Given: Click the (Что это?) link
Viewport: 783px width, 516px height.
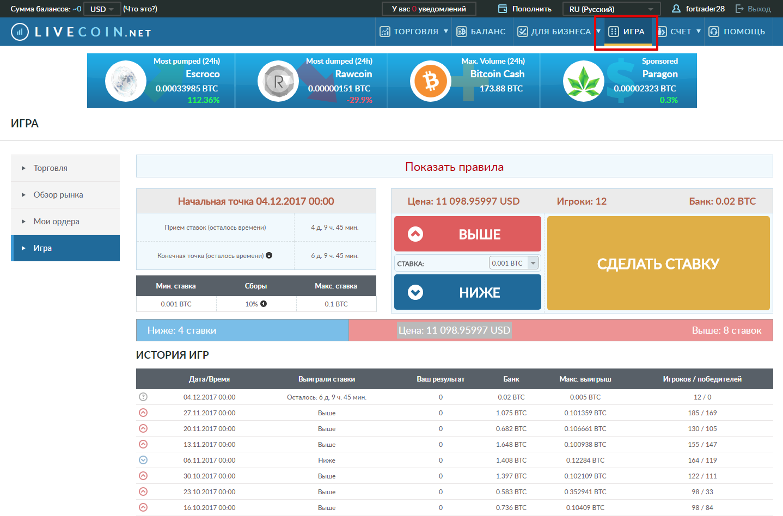Looking at the screenshot, I should tap(140, 9).
